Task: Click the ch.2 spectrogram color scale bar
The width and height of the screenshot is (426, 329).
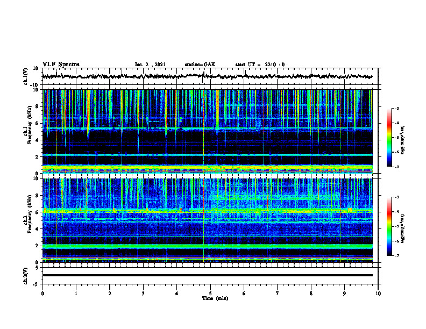Action: 389,226
